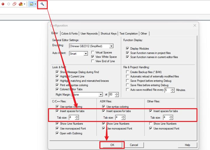Open the Auto Indent Smart dropdown
This screenshot has width=210, height=150.
(x=86, y=54)
